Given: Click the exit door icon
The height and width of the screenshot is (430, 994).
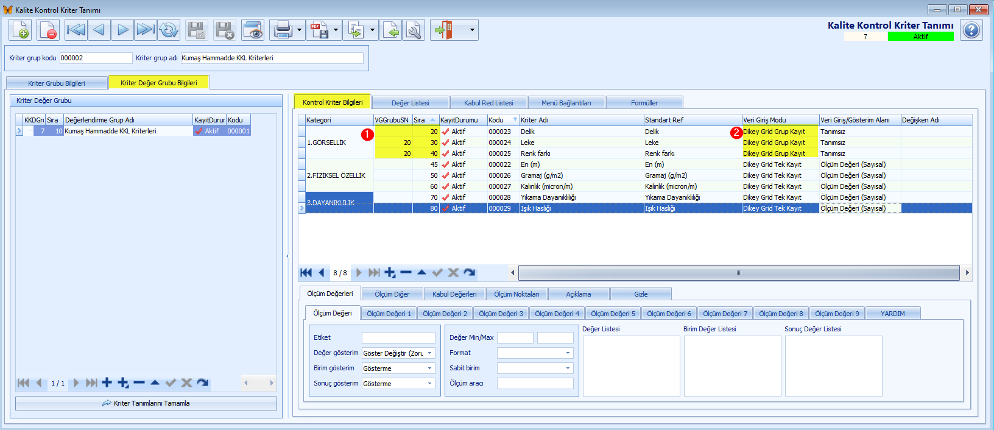Looking at the screenshot, I should [444, 30].
